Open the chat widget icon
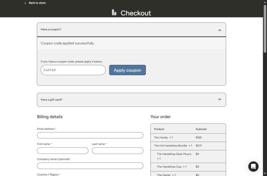 pyautogui.click(x=253, y=166)
